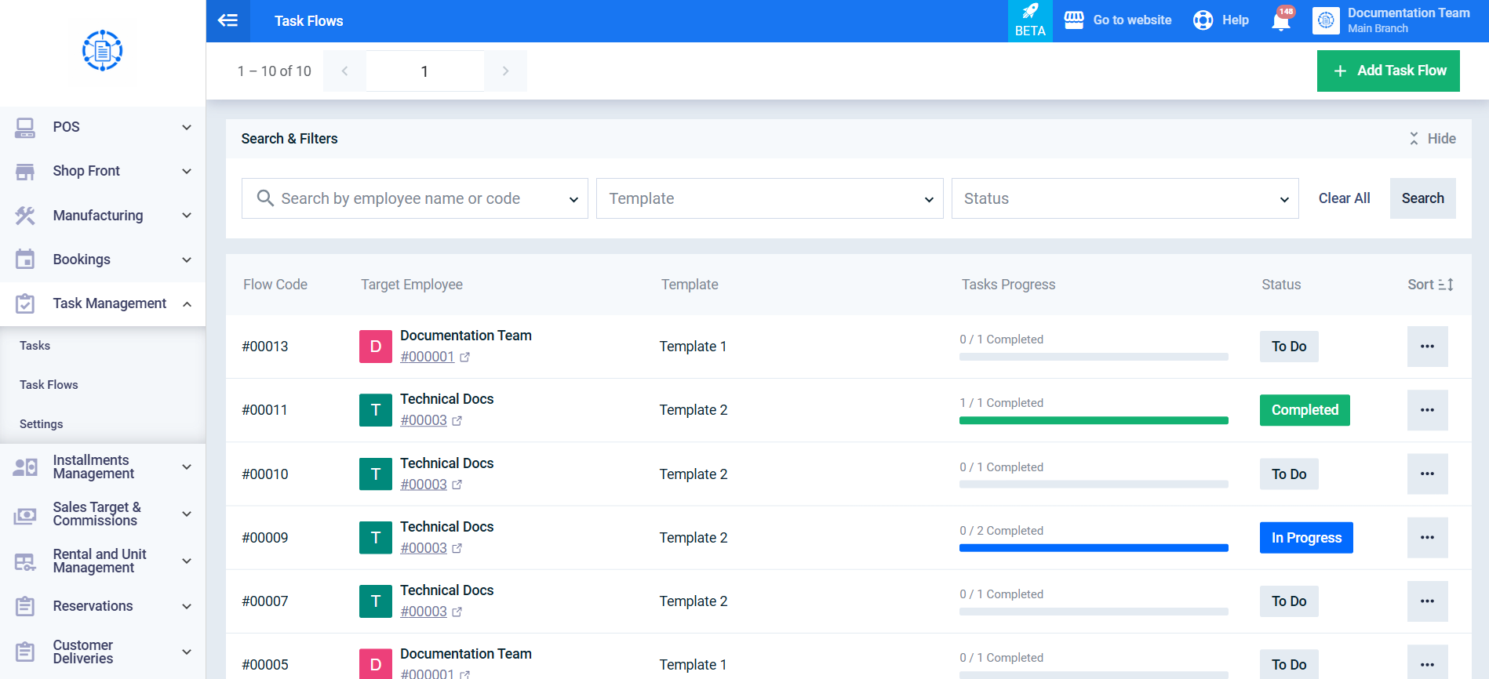Expand the Reservations menu chevron
The image size is (1489, 679).
(187, 606)
